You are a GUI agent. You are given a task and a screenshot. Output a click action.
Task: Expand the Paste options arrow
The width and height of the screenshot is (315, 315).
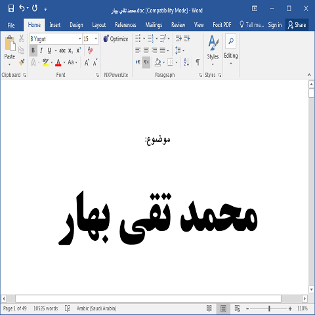click(x=9, y=64)
